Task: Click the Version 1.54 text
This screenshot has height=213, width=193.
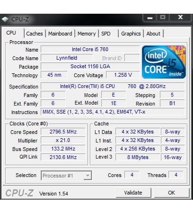Action: 53,194
